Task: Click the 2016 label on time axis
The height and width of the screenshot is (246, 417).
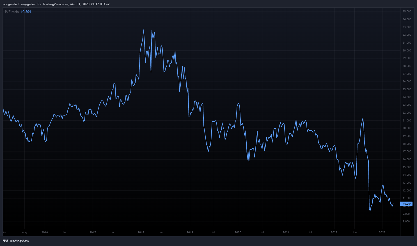Action: pos(45,233)
